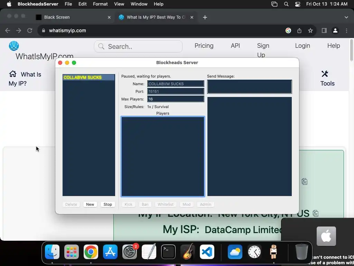This screenshot has width=354, height=266.
Task: Copy the IP address with copy icon
Action: [x=305, y=181]
